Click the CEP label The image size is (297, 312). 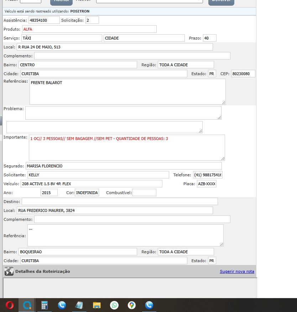pos(225,74)
